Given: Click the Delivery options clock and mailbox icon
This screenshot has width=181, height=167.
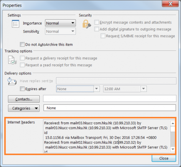Looking at the screenshot, I should coord(12,81).
